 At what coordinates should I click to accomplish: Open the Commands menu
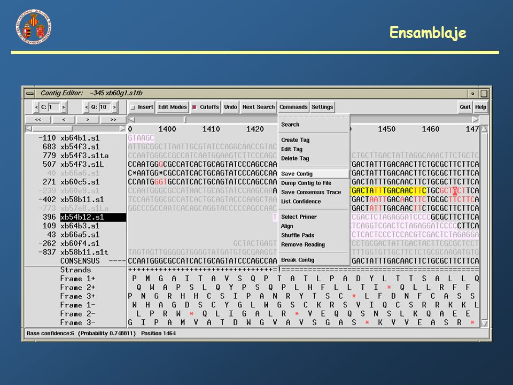[x=293, y=107]
